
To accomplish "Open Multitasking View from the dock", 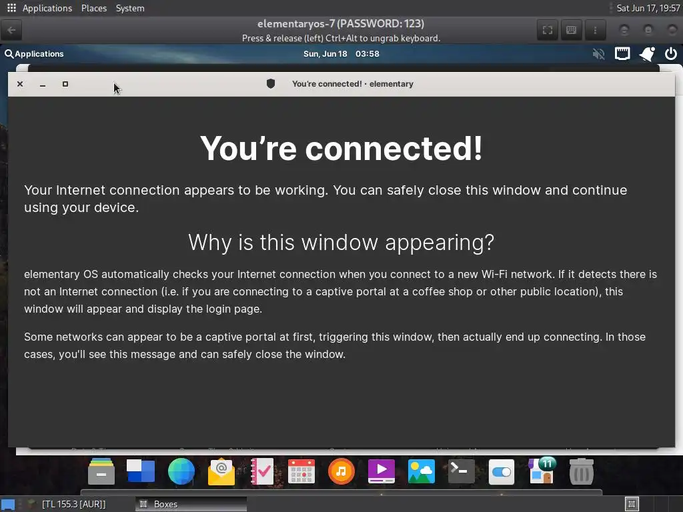I will pyautogui.click(x=140, y=471).
